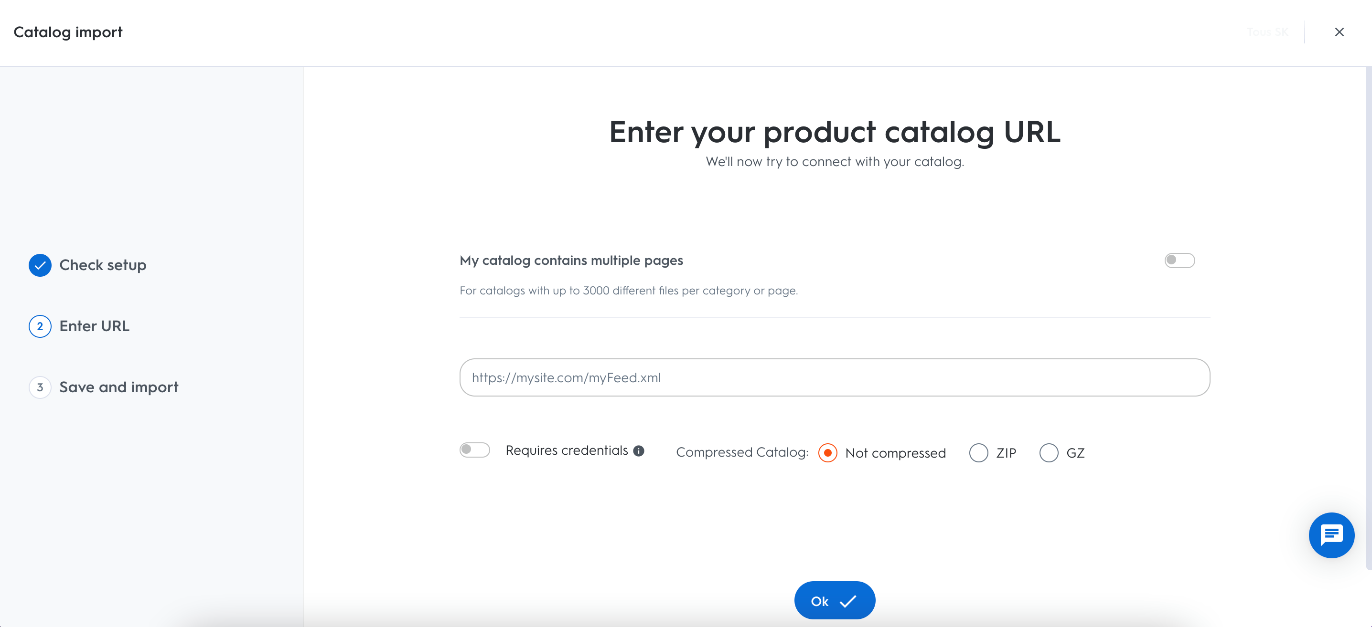
Task: Select the Not compressed radio option
Action: [828, 452]
